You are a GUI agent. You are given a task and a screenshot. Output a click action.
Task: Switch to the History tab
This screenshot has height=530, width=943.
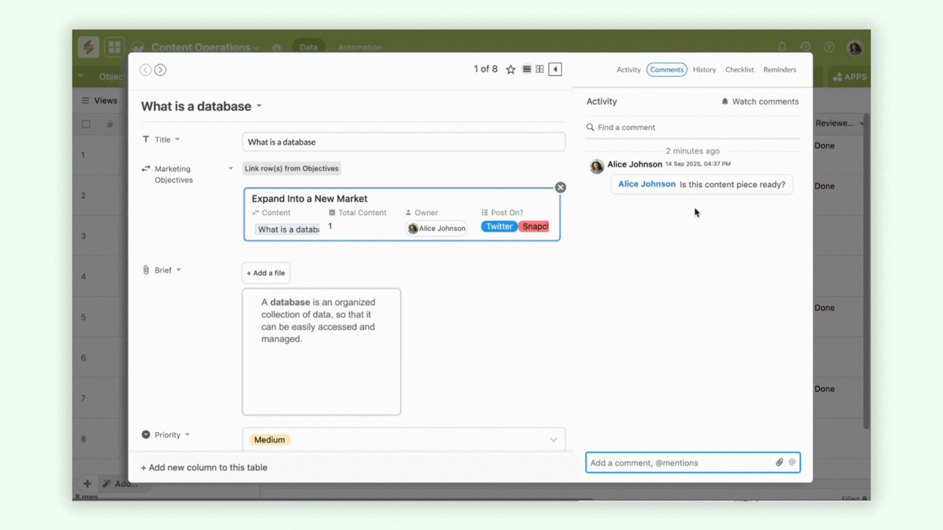(704, 70)
